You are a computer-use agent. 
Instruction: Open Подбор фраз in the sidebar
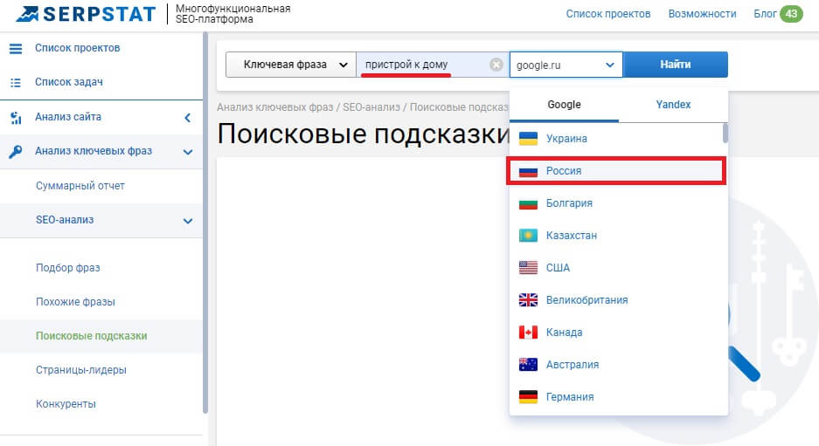(x=68, y=268)
